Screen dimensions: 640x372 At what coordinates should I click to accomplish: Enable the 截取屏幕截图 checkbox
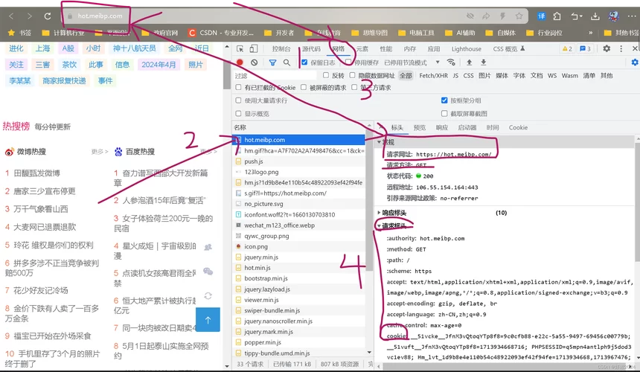[x=444, y=113]
